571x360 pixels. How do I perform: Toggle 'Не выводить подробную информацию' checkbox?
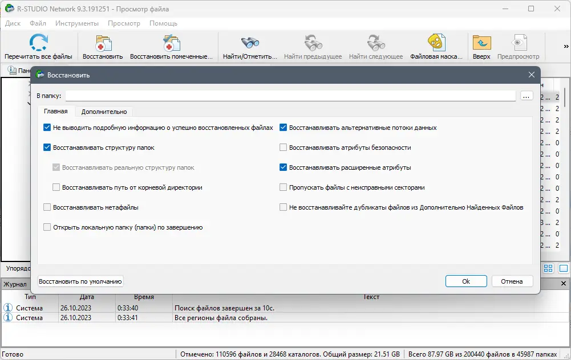coord(47,128)
